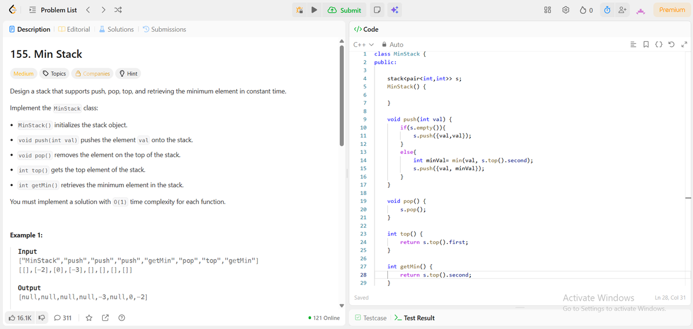Image resolution: width=693 pixels, height=329 pixels.
Task: Open the 311 comments
Action: tap(63, 317)
